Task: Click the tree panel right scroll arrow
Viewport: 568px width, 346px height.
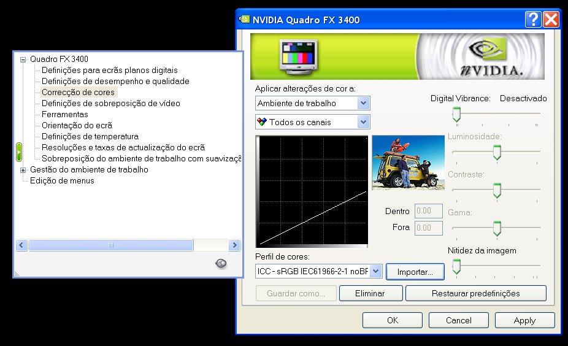Action: coord(234,245)
